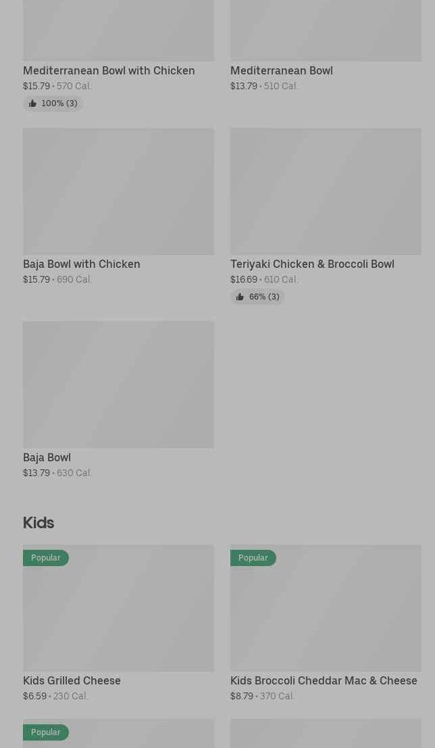Click Popular badge on Kids Grilled Cheese
The width and height of the screenshot is (435, 748).
46,558
